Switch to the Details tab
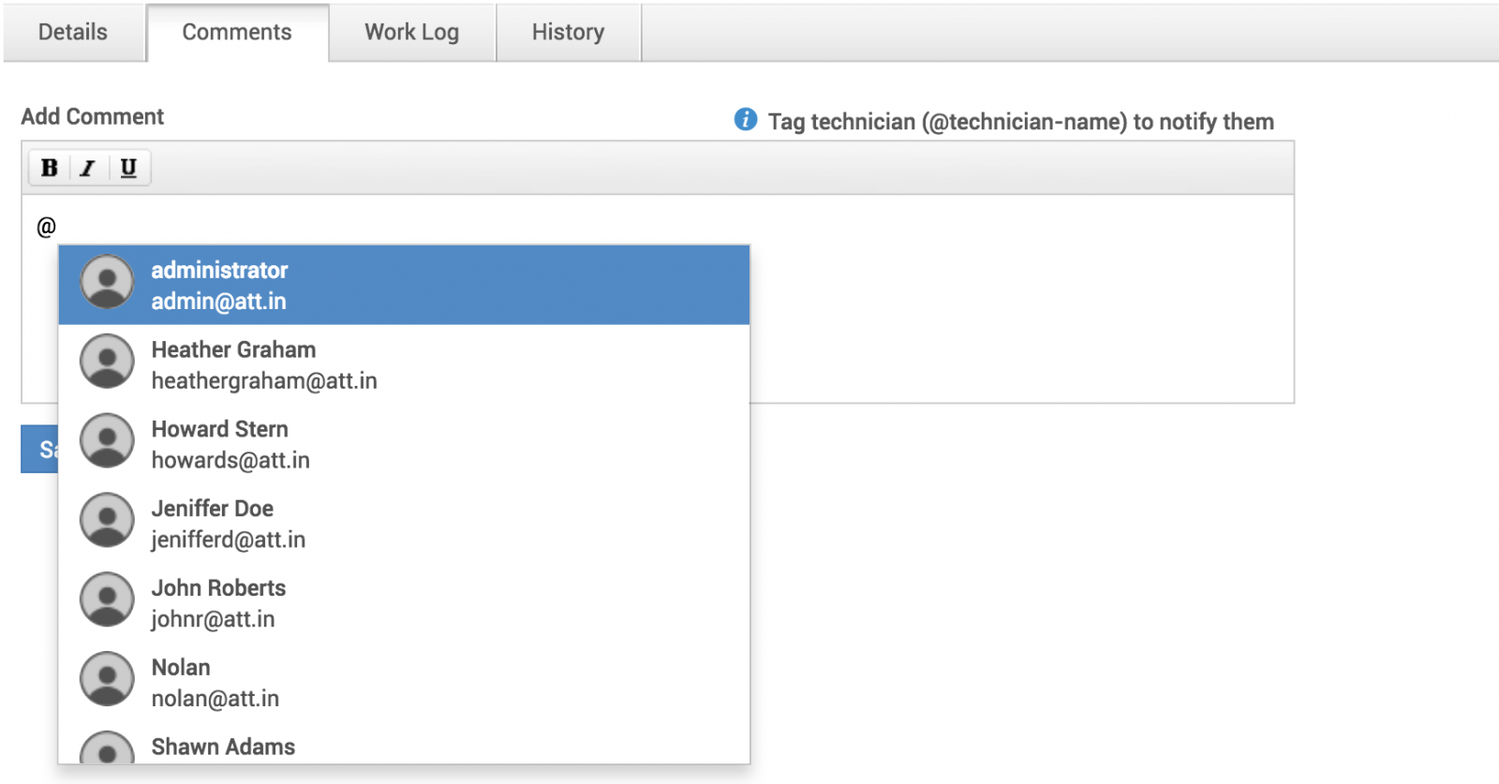 [73, 33]
